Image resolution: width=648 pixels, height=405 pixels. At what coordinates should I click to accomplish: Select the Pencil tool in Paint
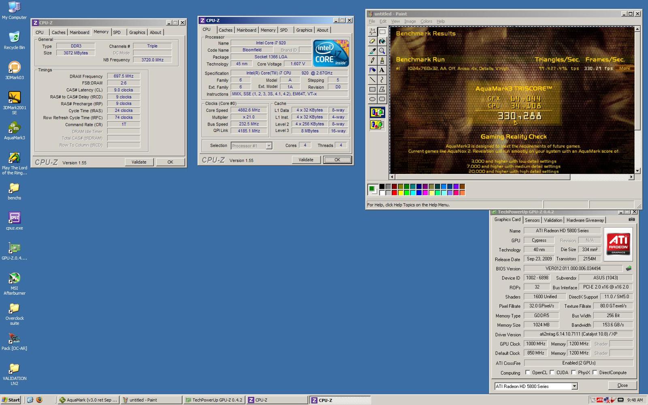coord(372,60)
